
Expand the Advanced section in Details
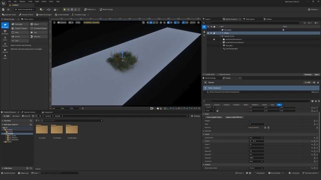click(x=204, y=131)
